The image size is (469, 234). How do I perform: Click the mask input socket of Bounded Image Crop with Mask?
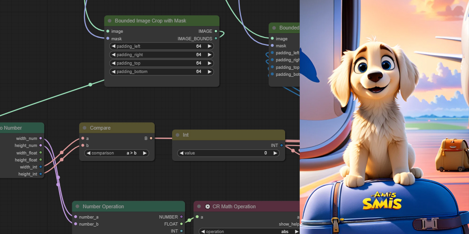point(108,38)
